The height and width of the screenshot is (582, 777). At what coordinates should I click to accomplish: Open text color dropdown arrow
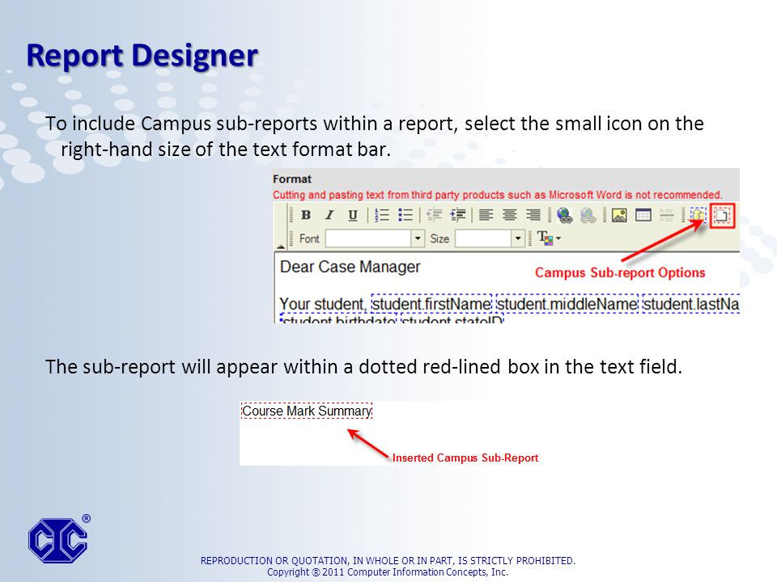(x=558, y=238)
